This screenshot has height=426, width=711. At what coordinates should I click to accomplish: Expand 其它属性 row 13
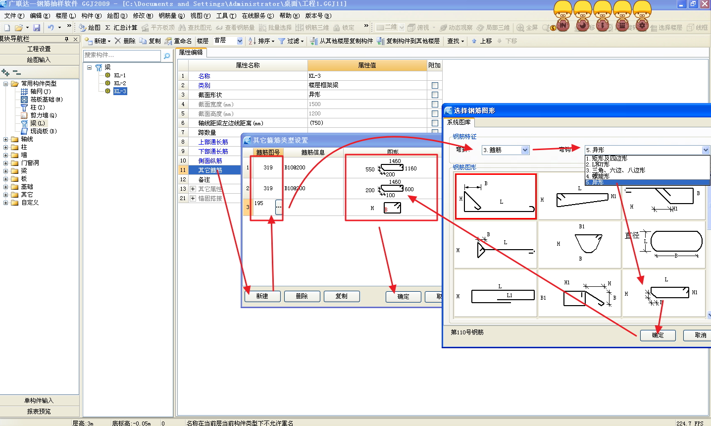(x=193, y=189)
